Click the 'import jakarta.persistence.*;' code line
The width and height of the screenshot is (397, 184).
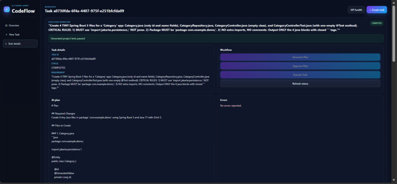(66, 150)
